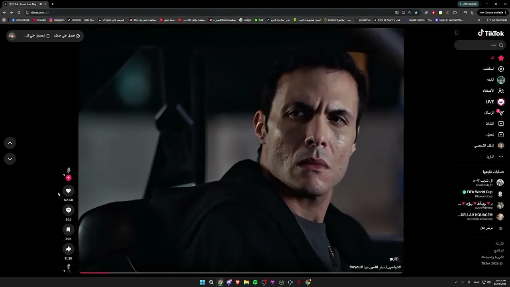The height and width of the screenshot is (287, 510).
Task: Open the Company (الشركة) footer link
Action: [500, 244]
